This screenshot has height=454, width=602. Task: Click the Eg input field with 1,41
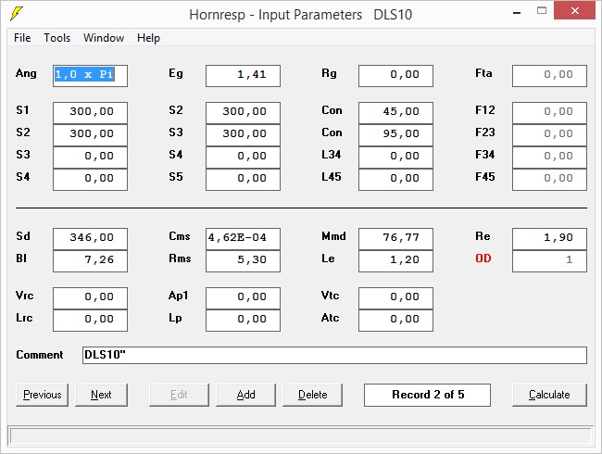[243, 76]
